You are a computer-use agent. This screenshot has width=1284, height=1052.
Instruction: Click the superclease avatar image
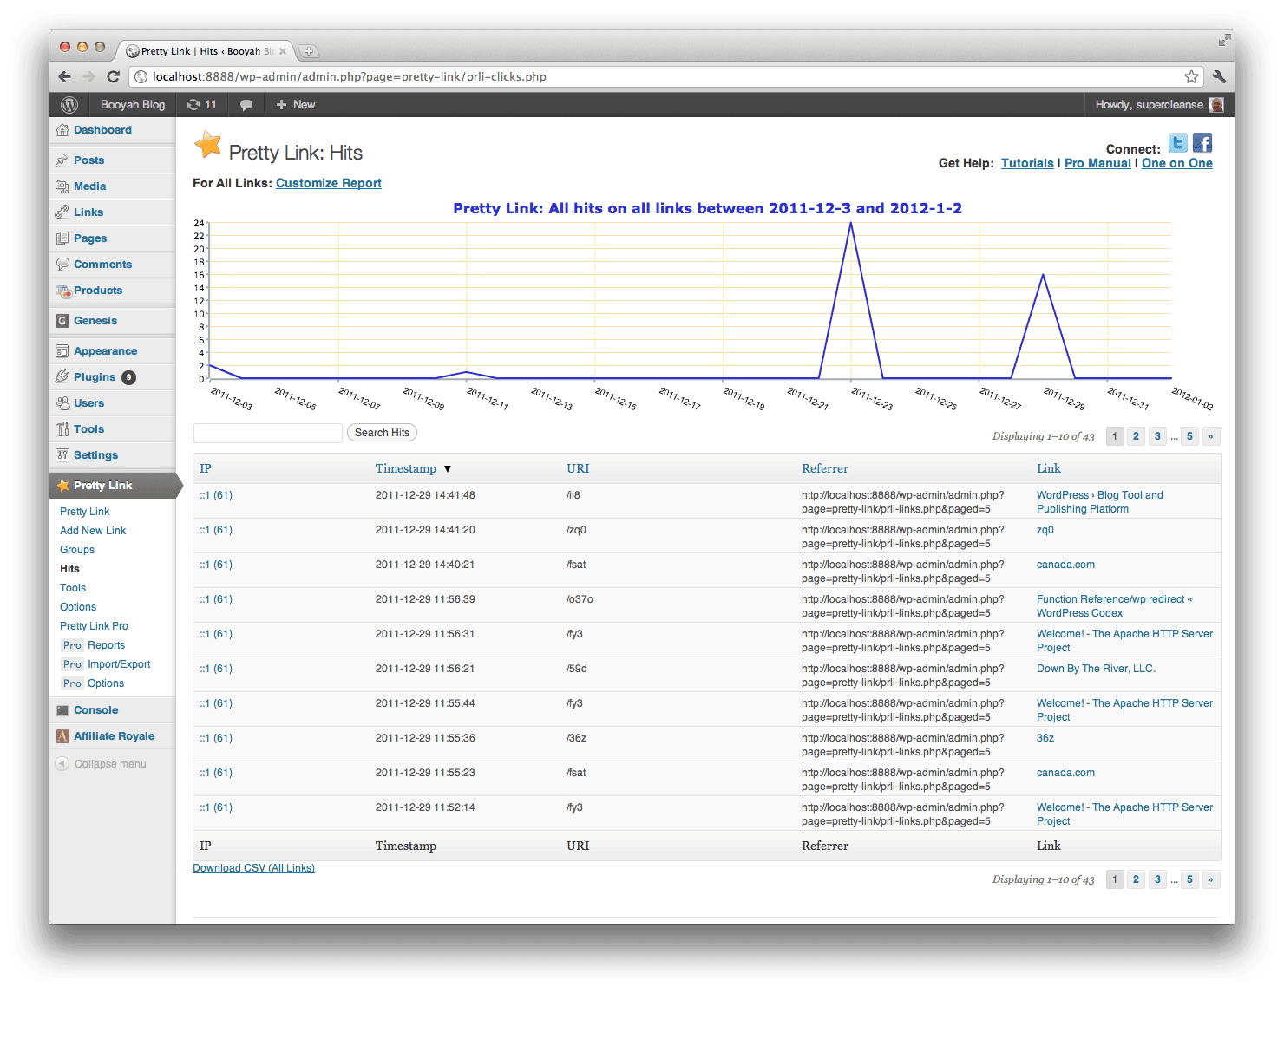point(1216,105)
